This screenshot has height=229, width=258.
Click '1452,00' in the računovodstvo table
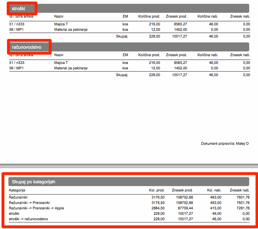[181, 68]
